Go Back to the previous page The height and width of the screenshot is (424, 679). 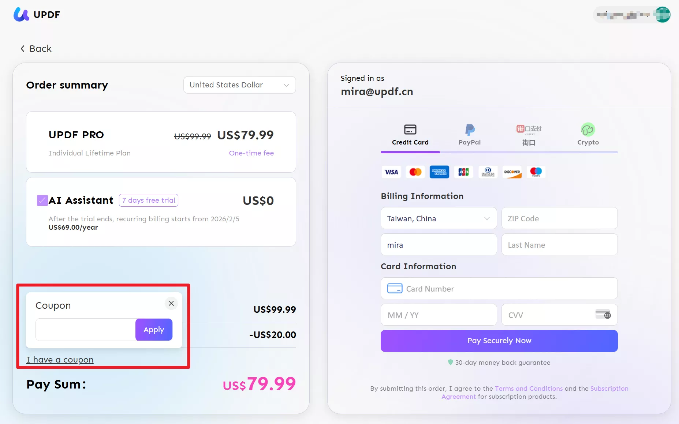tap(36, 48)
